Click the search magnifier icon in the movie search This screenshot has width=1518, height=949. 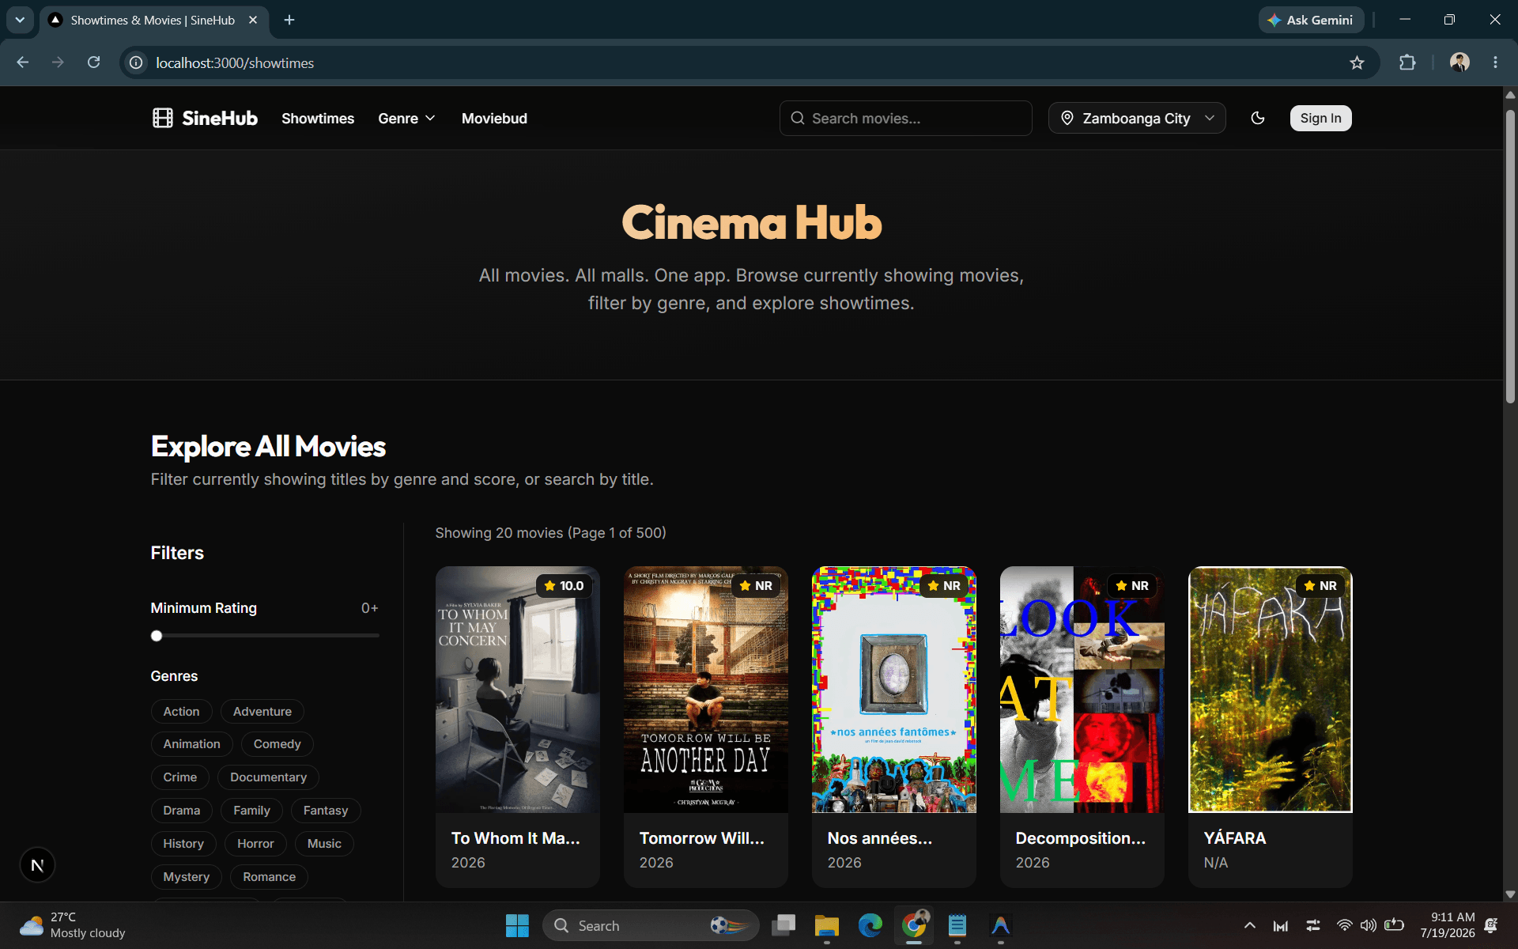(798, 118)
